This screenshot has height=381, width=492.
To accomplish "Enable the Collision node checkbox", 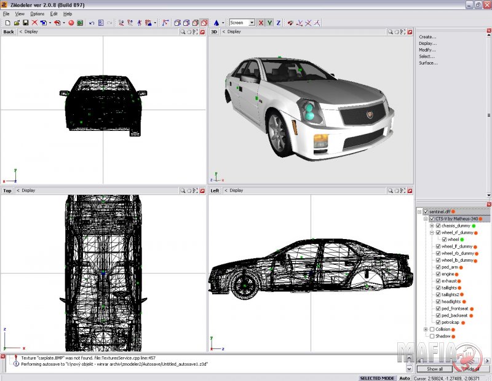I will 432,329.
